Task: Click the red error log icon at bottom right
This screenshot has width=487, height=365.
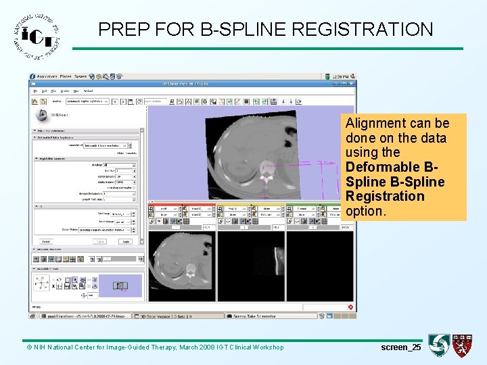Action: click(x=350, y=307)
